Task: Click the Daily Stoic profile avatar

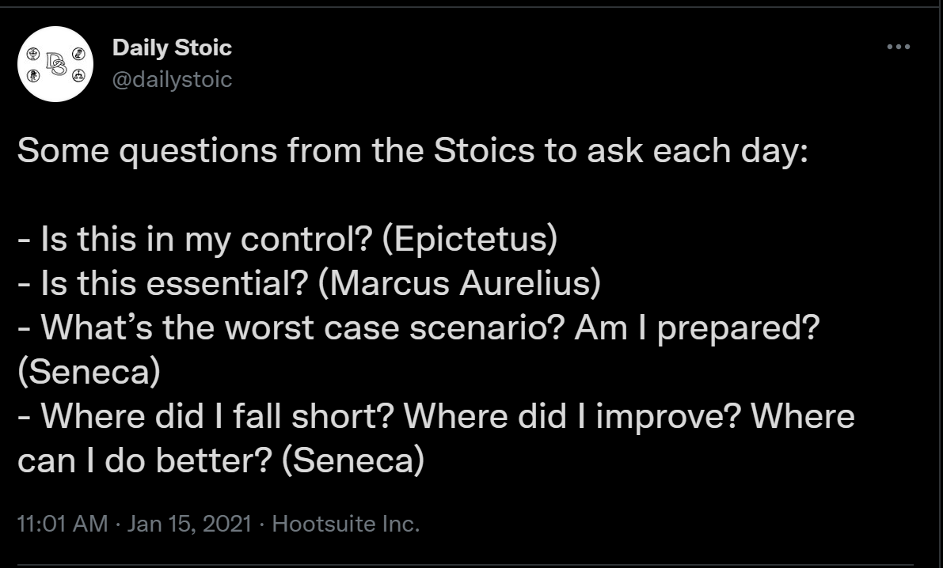Action: click(56, 64)
